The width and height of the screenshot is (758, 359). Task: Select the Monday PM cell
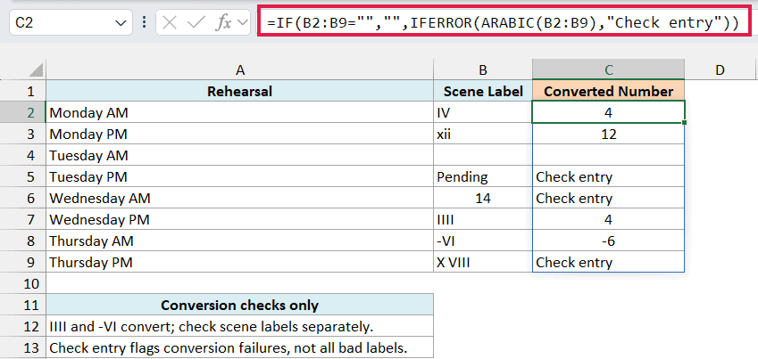pyautogui.click(x=240, y=134)
